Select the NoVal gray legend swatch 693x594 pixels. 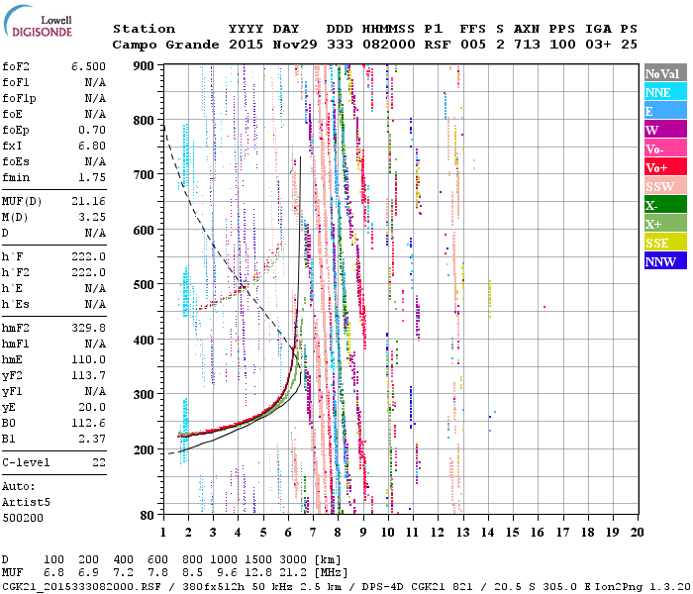coord(665,73)
